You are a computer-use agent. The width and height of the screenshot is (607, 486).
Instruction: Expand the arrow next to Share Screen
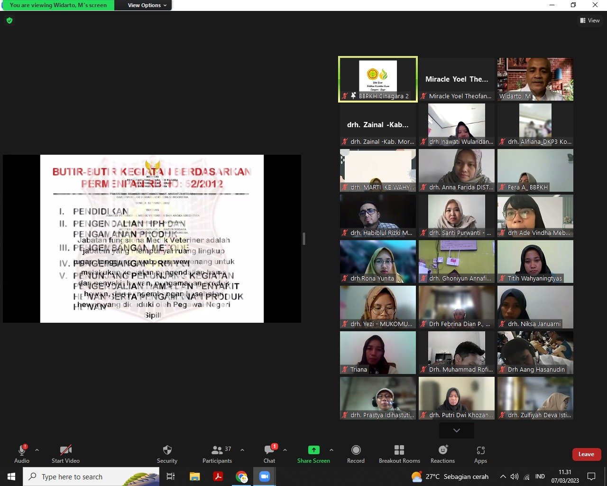pos(331,450)
